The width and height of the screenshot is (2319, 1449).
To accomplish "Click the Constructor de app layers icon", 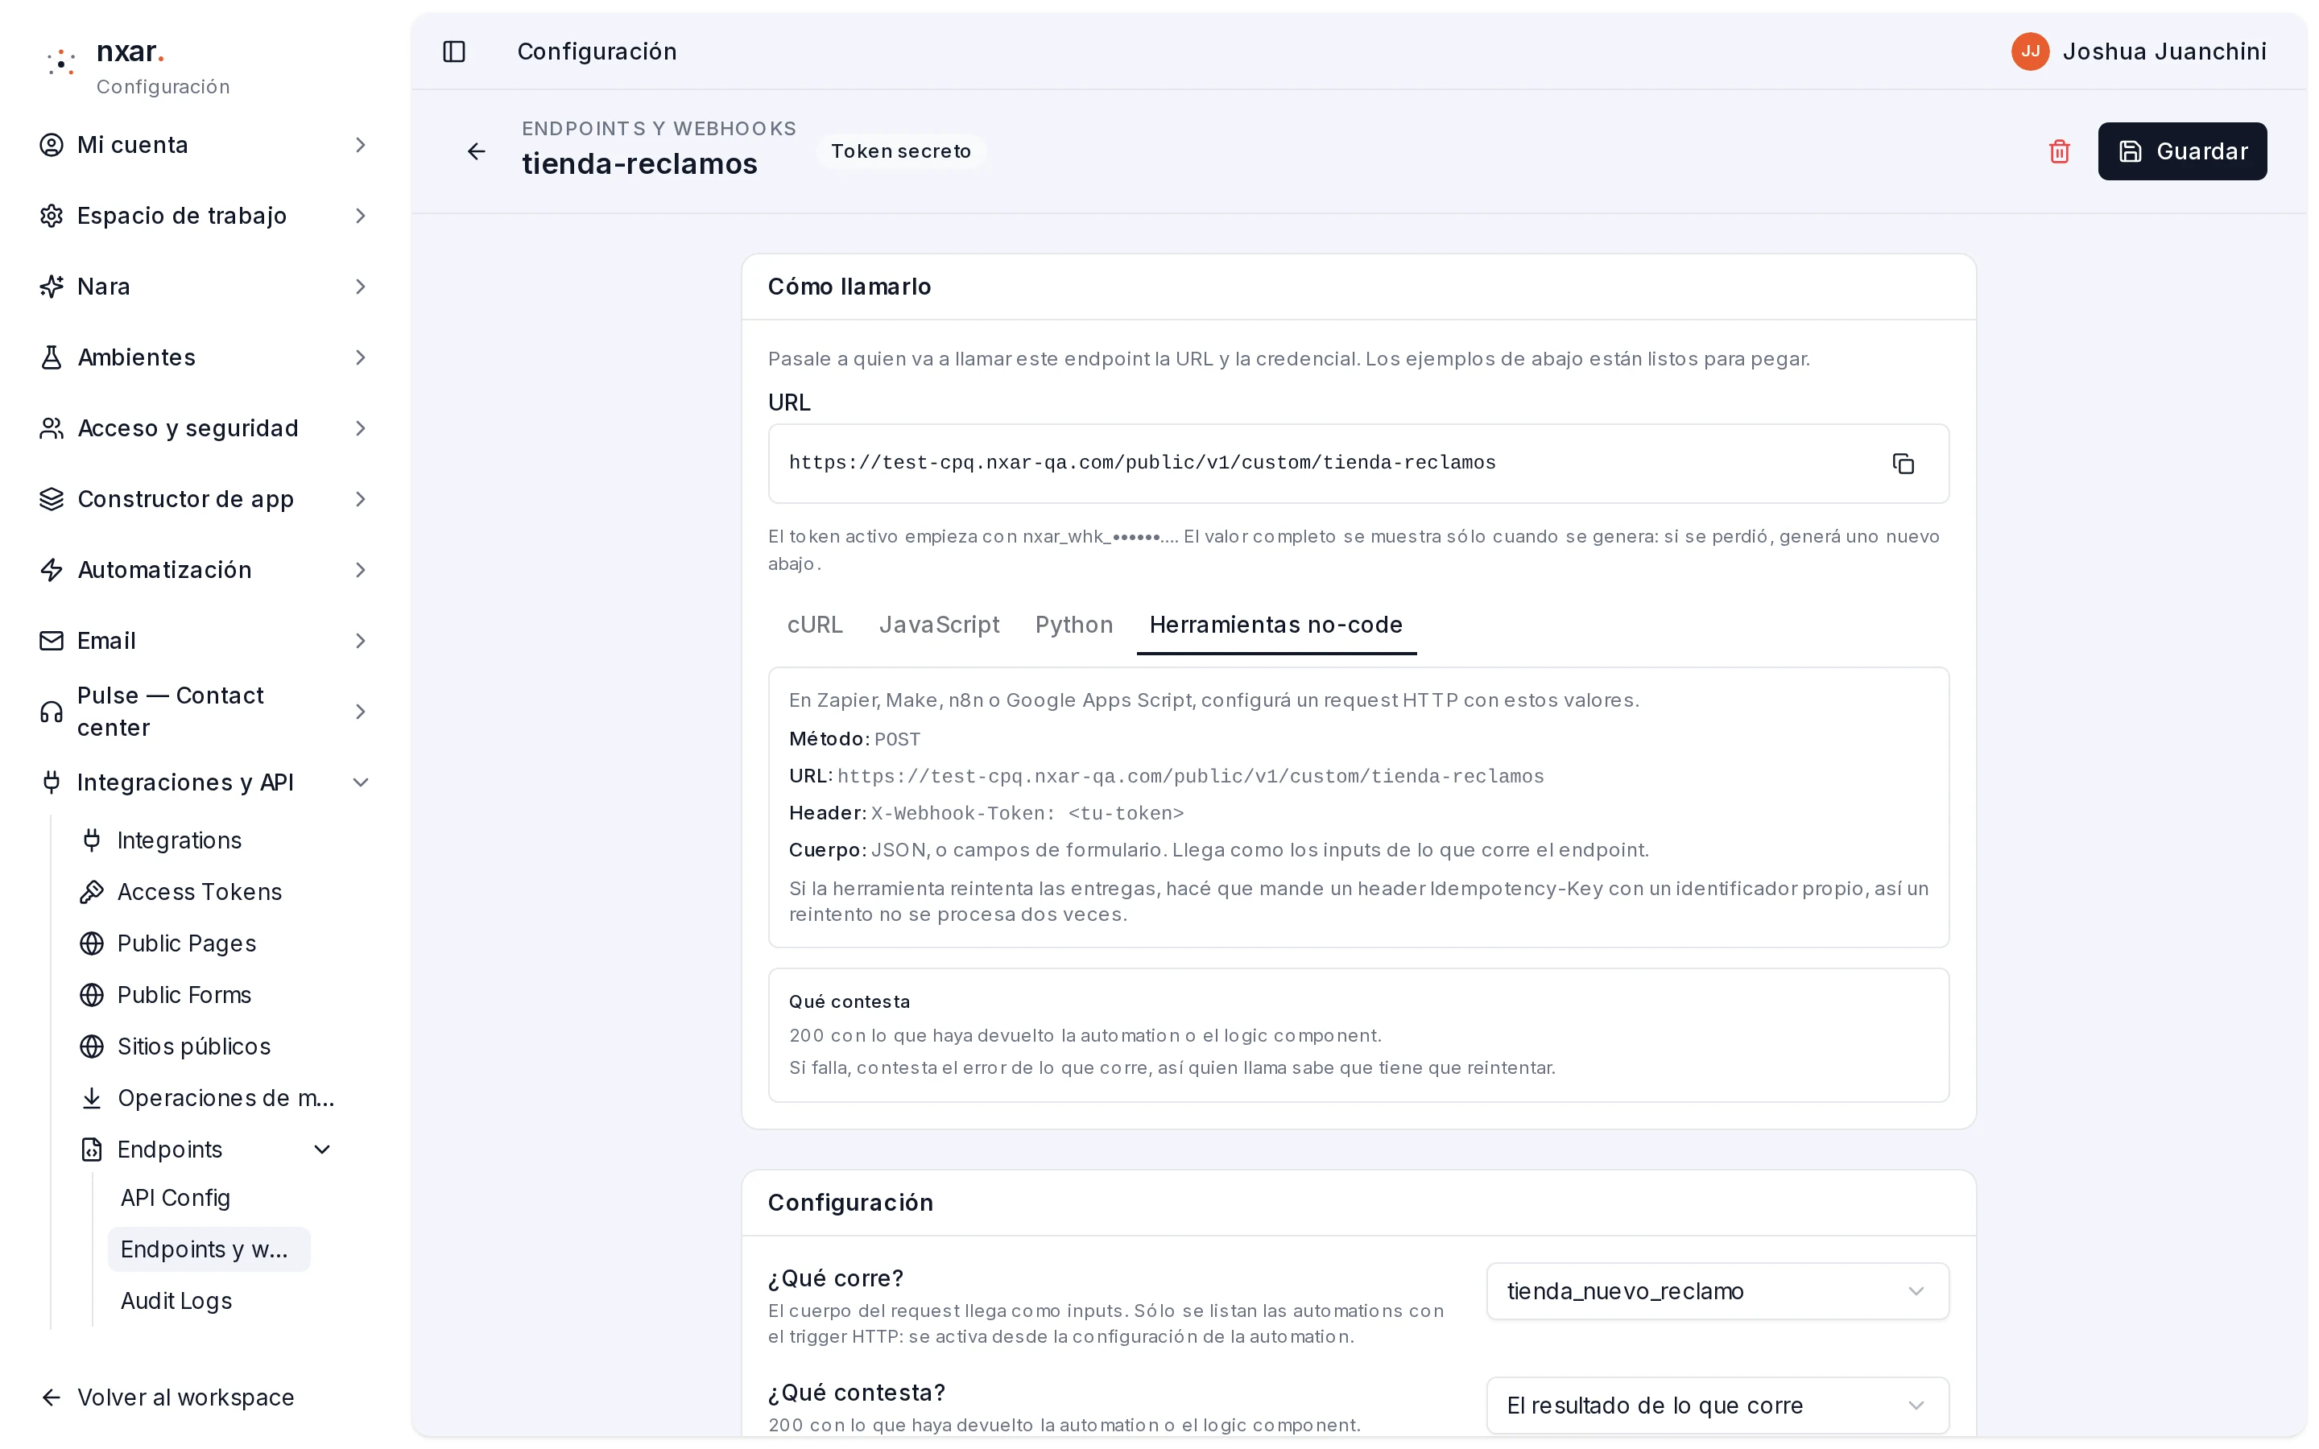I will pyautogui.click(x=52, y=499).
